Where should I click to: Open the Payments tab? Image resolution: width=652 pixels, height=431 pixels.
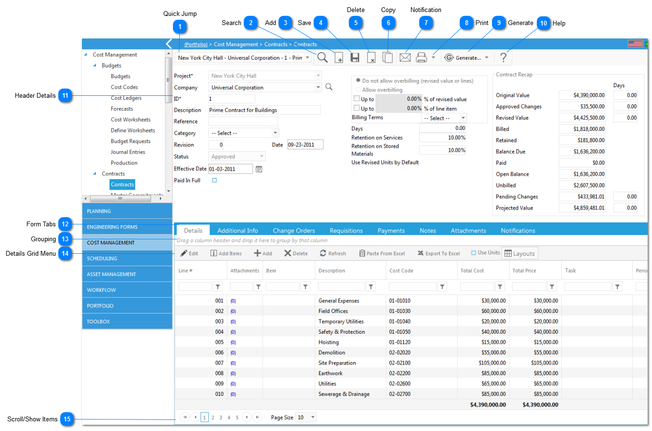pos(391,231)
